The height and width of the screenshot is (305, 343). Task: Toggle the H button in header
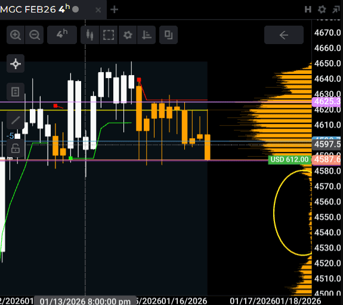(x=308, y=10)
